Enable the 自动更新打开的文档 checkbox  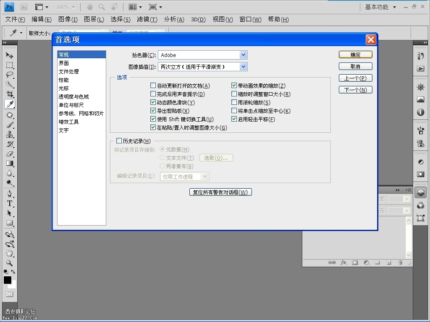click(153, 86)
